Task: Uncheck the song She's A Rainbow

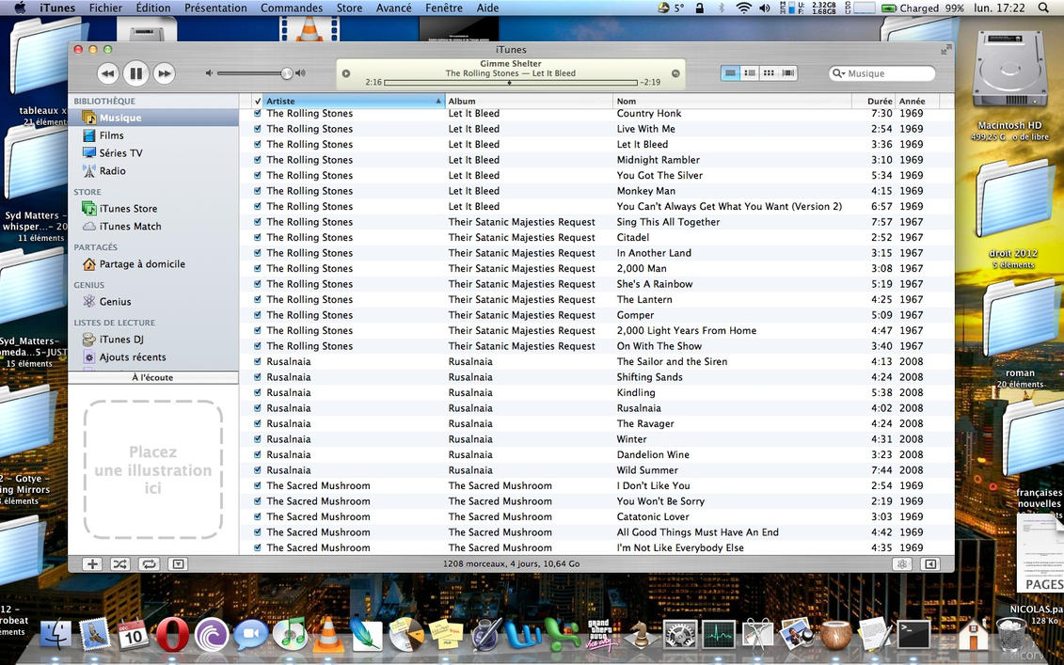Action: coord(257,284)
